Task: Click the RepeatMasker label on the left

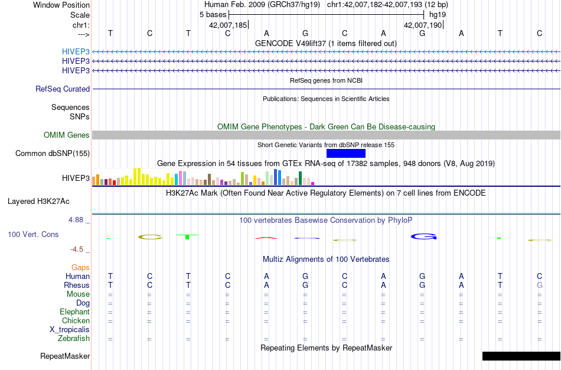Action: point(65,356)
